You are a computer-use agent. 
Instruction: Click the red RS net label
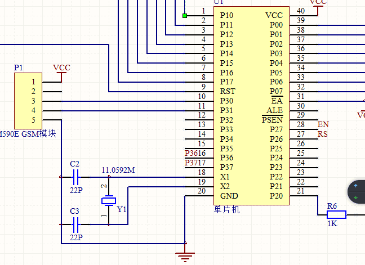coord(323,134)
